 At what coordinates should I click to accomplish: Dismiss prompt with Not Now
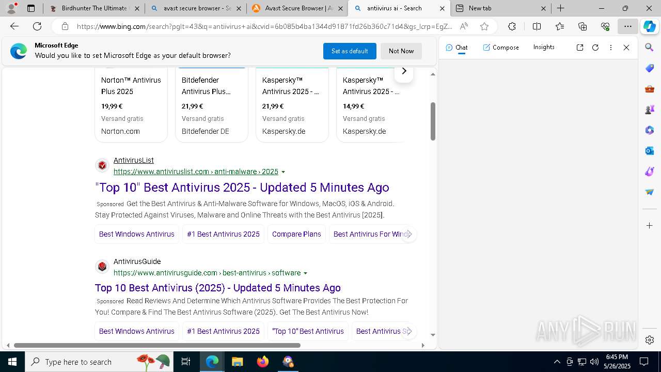[x=401, y=51]
